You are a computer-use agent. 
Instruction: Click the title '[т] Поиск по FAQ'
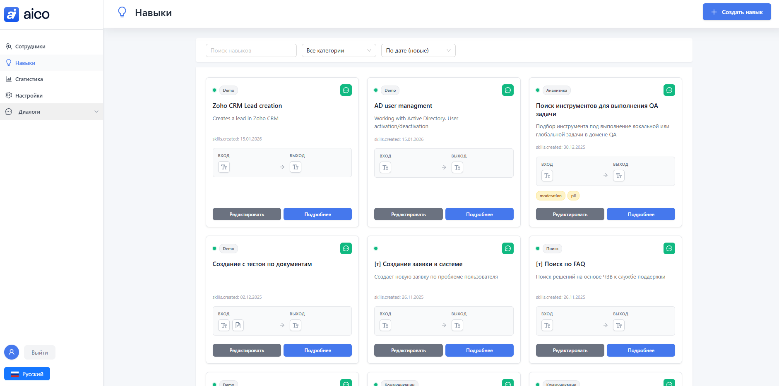point(560,264)
